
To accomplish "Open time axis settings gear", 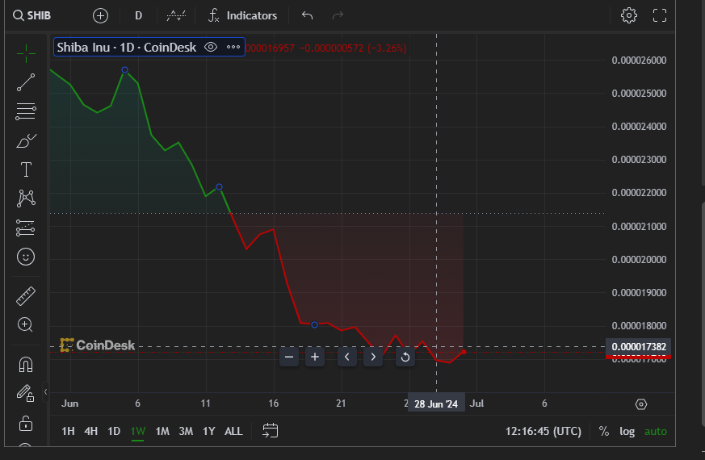I will 641,404.
